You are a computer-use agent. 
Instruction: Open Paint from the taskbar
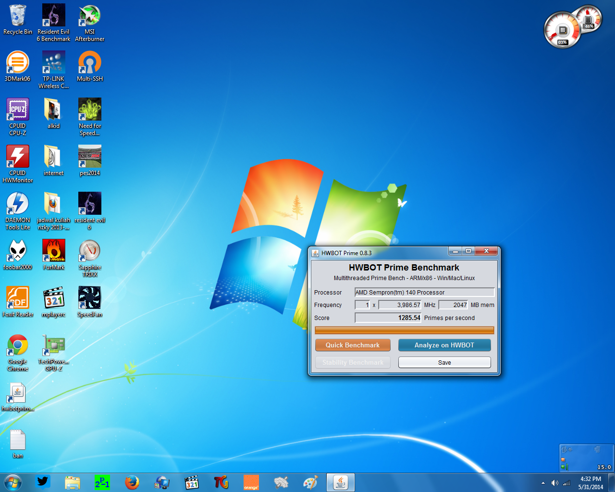pos(311,482)
